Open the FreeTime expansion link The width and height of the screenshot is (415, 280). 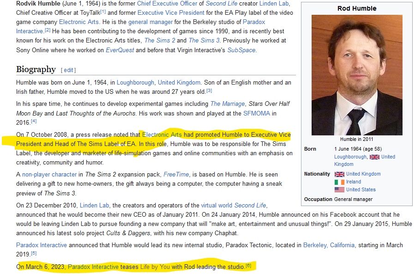click(x=176, y=175)
